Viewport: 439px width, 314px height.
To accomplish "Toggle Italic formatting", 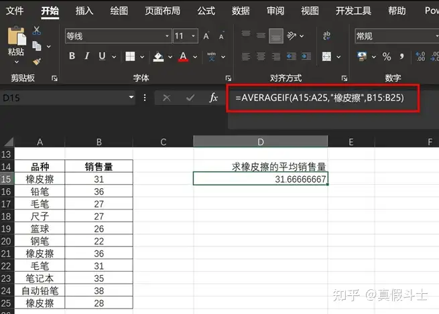I will click(x=87, y=56).
